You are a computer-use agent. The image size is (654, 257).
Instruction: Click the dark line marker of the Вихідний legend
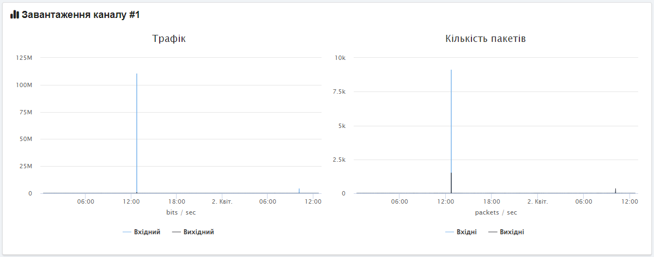pyautogui.click(x=176, y=232)
